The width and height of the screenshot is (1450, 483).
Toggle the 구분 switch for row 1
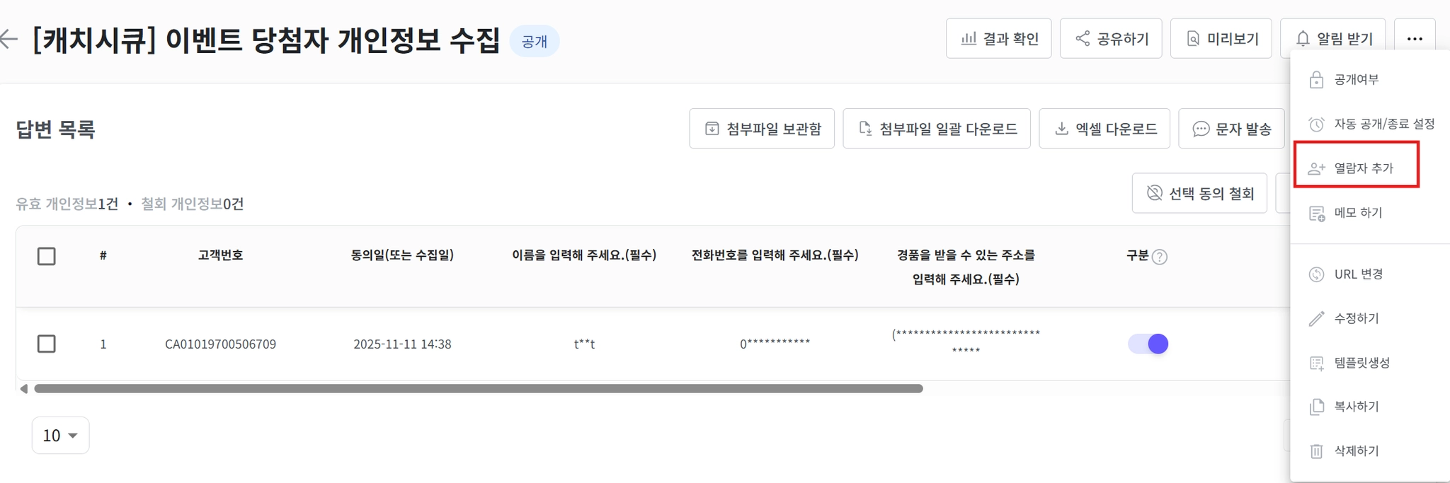pyautogui.click(x=1148, y=344)
